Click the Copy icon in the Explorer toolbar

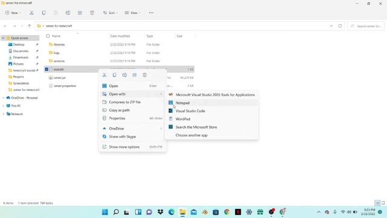[x=44, y=13]
